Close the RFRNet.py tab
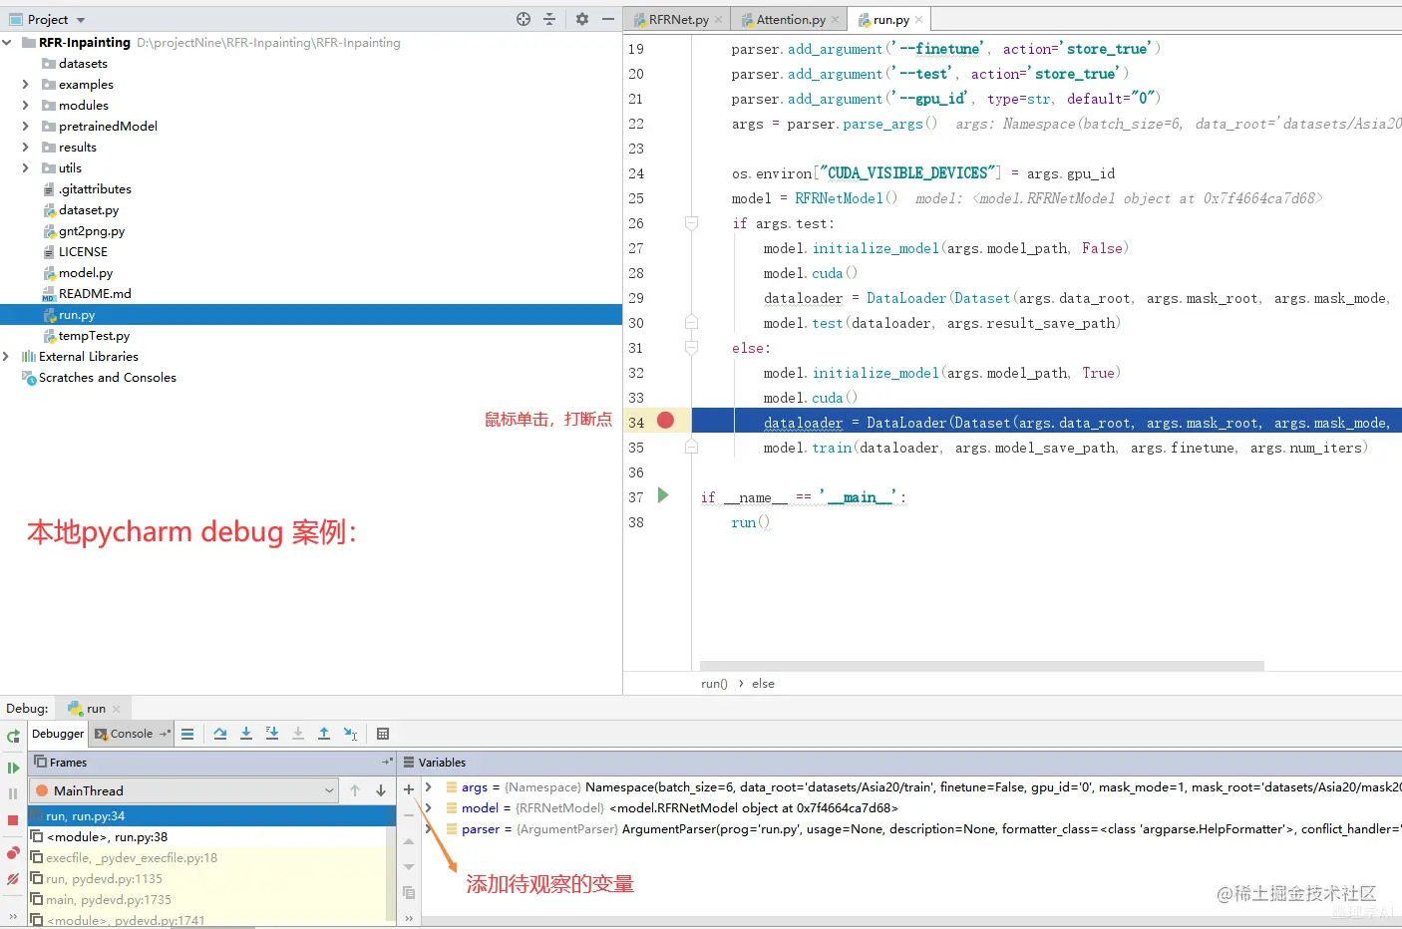This screenshot has height=929, width=1402. (718, 20)
